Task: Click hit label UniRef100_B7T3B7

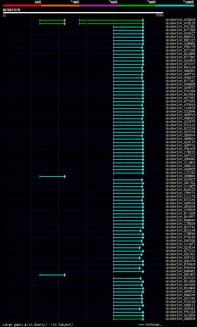Action: point(180,57)
